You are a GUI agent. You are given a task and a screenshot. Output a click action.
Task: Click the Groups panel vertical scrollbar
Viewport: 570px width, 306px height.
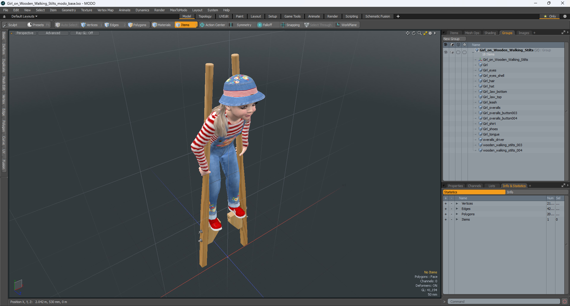[566, 111]
